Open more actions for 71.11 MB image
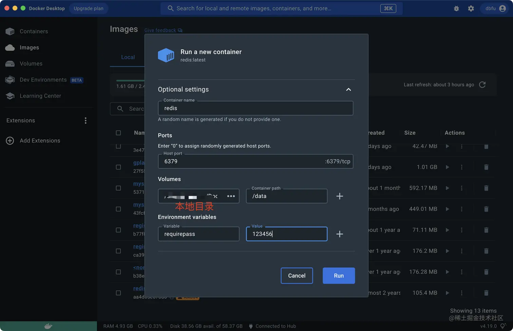513x331 pixels. (461, 230)
